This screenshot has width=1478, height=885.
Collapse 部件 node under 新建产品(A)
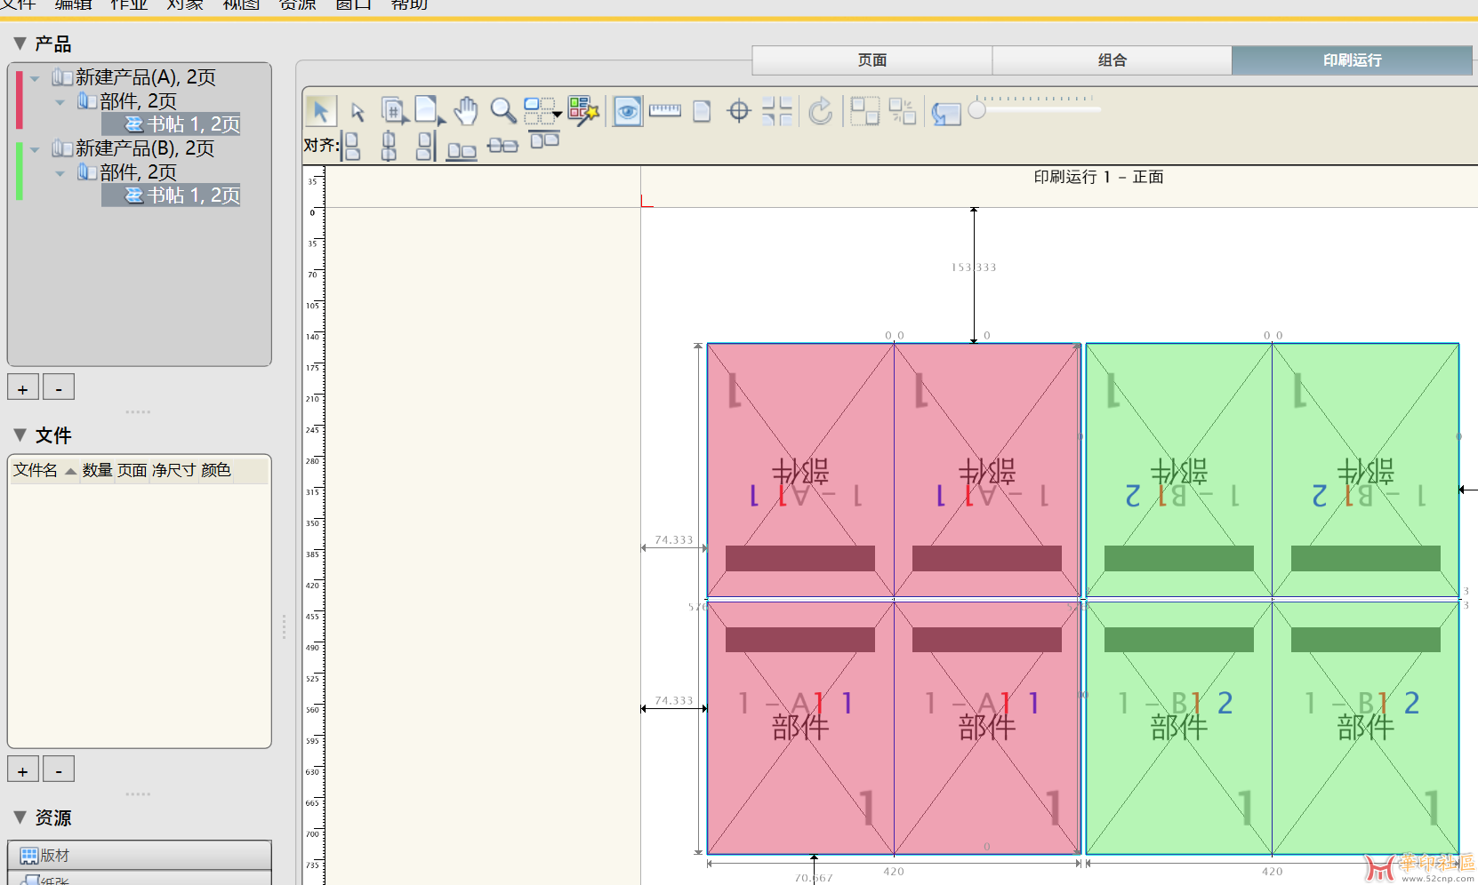60,102
